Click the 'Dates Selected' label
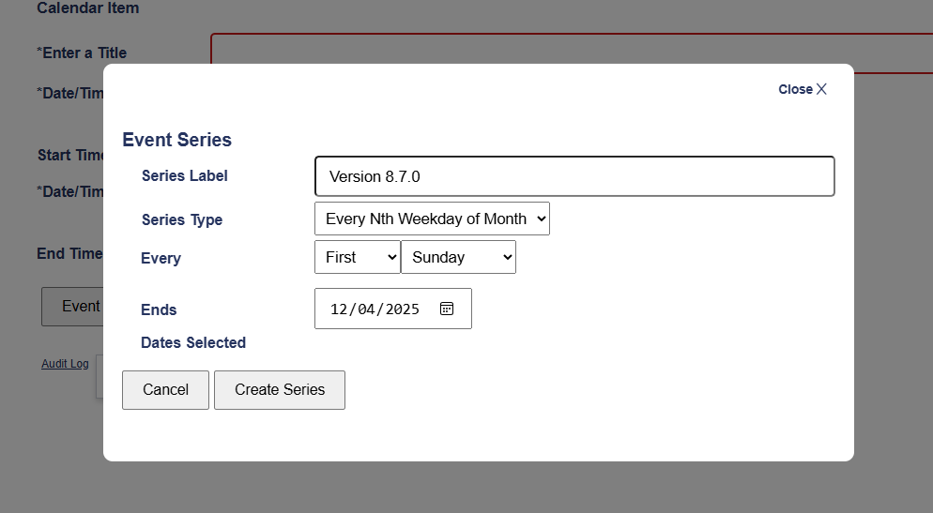 pos(193,342)
